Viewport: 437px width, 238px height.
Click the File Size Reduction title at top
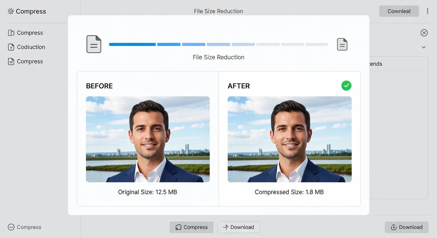click(219, 11)
